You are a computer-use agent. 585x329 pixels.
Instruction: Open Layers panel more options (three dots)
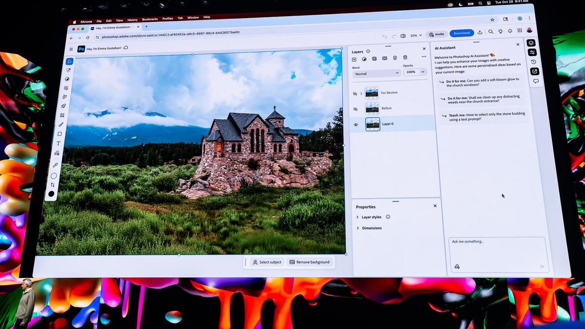(424, 57)
